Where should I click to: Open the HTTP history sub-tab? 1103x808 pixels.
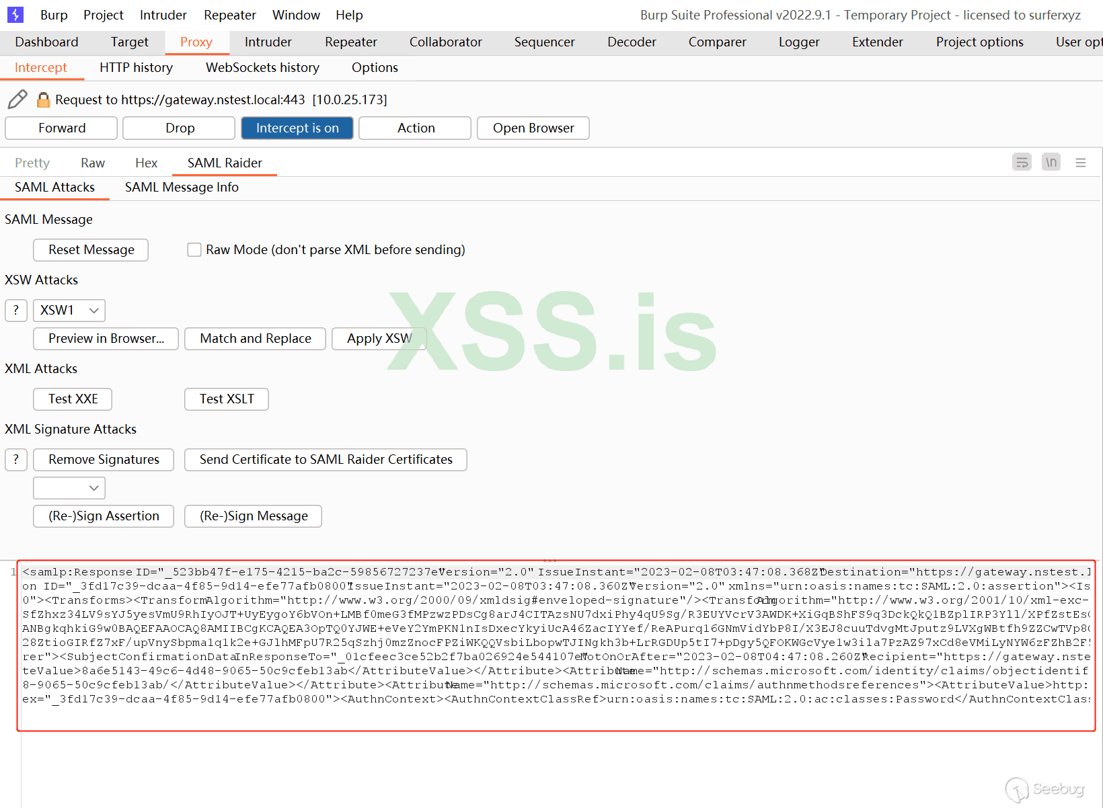click(x=136, y=67)
